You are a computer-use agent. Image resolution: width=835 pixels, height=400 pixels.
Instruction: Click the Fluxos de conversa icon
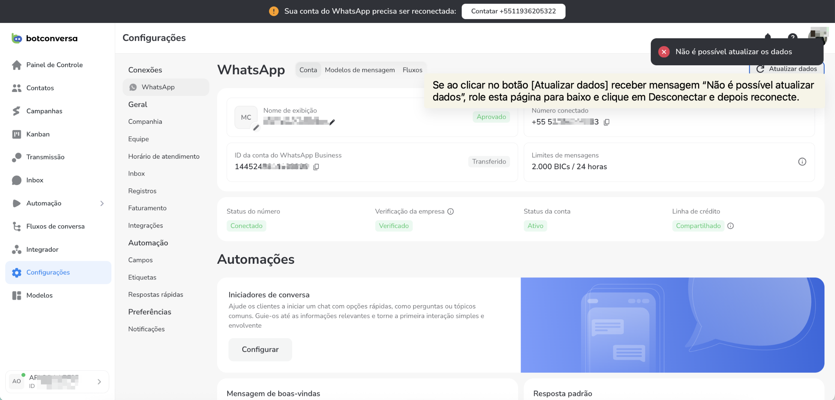point(17,226)
